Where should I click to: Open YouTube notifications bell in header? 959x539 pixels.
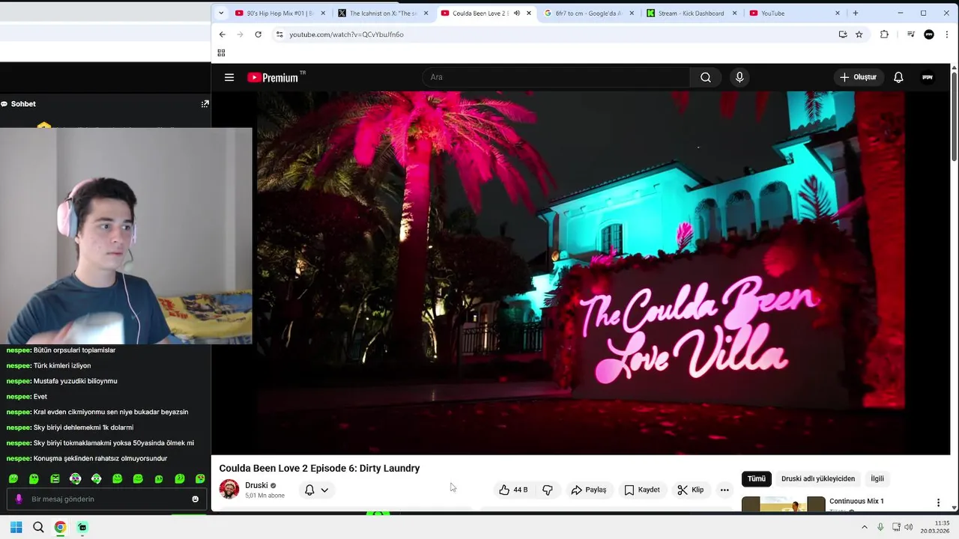898,77
